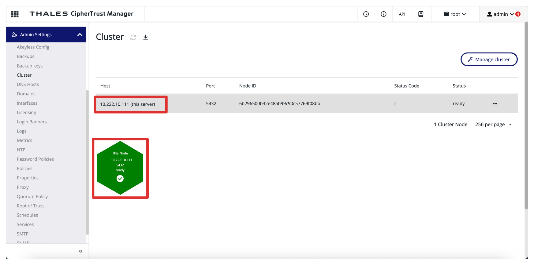Download the cluster information
Image resolution: width=534 pixels, height=265 pixels.
(146, 37)
